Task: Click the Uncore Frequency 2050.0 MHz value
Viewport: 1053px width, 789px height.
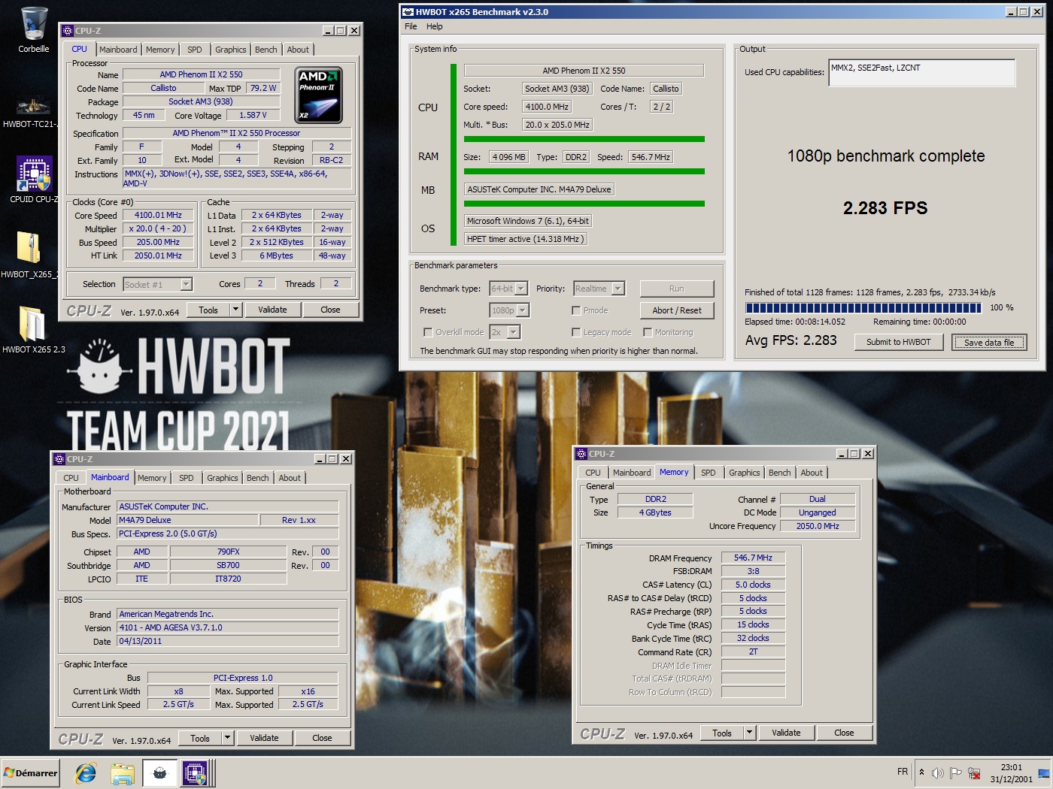Action: 818,526
